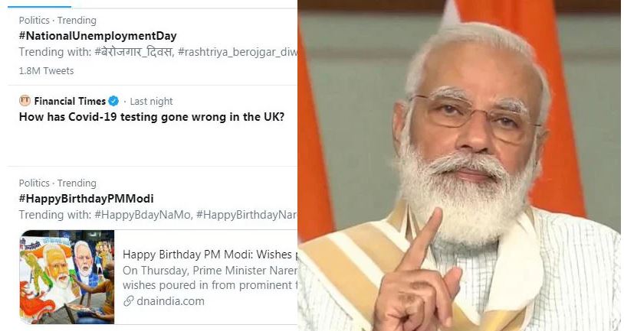This screenshot has width=624, height=331.
Task: Click the #HappyBdayNaMo related hashtag
Action: 143,215
